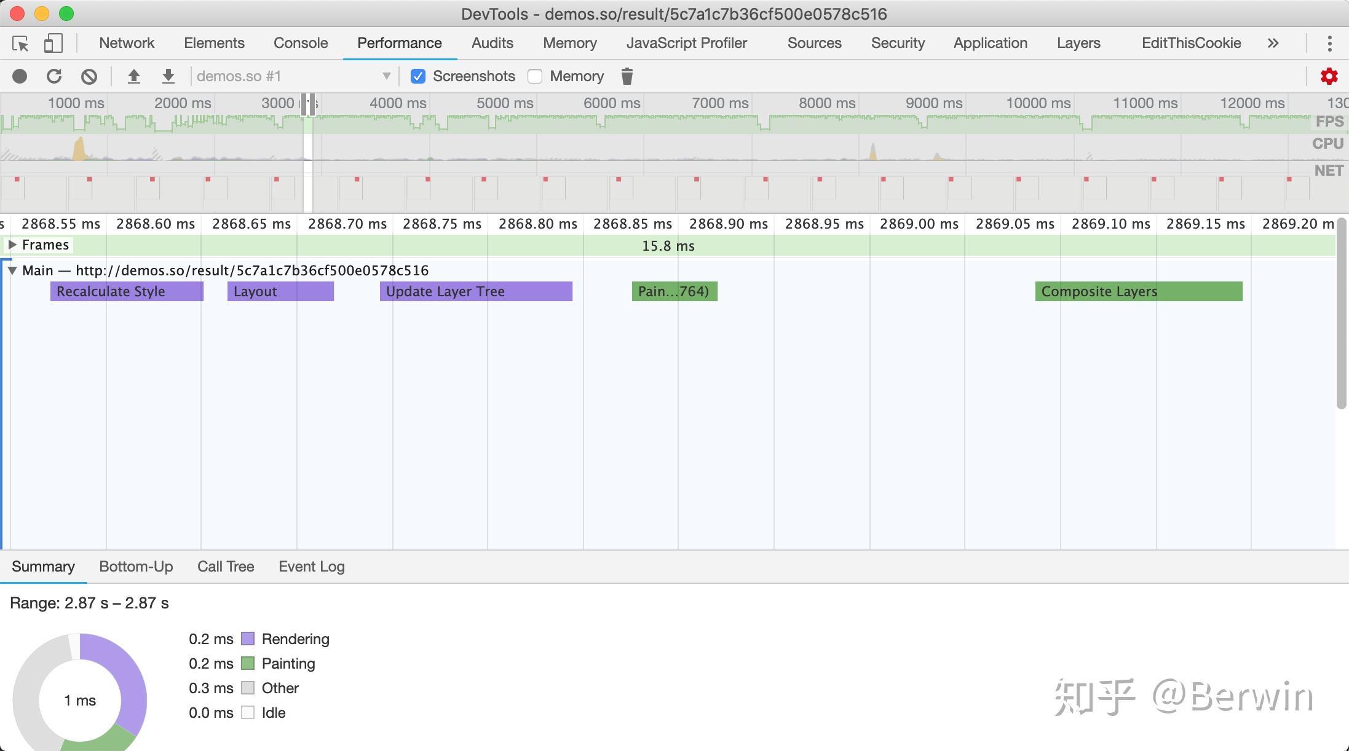Enable the Memory checkbox
Image resolution: width=1349 pixels, height=751 pixels.
pyautogui.click(x=535, y=76)
